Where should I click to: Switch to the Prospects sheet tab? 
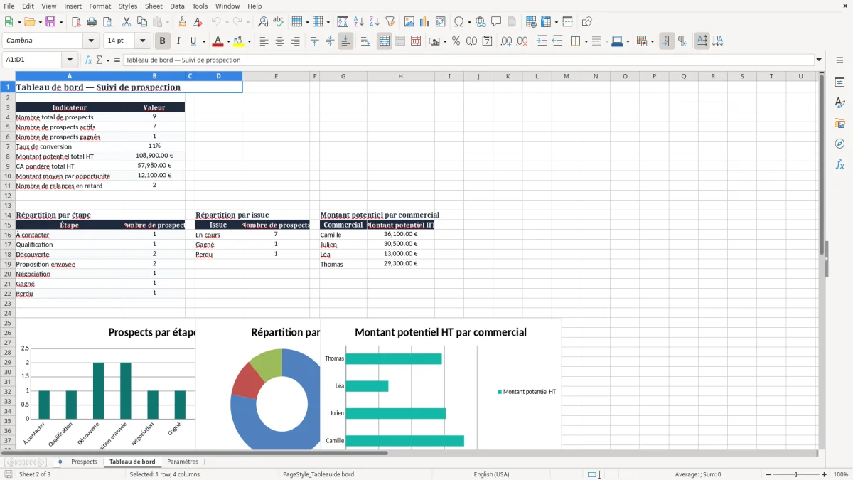pyautogui.click(x=84, y=462)
